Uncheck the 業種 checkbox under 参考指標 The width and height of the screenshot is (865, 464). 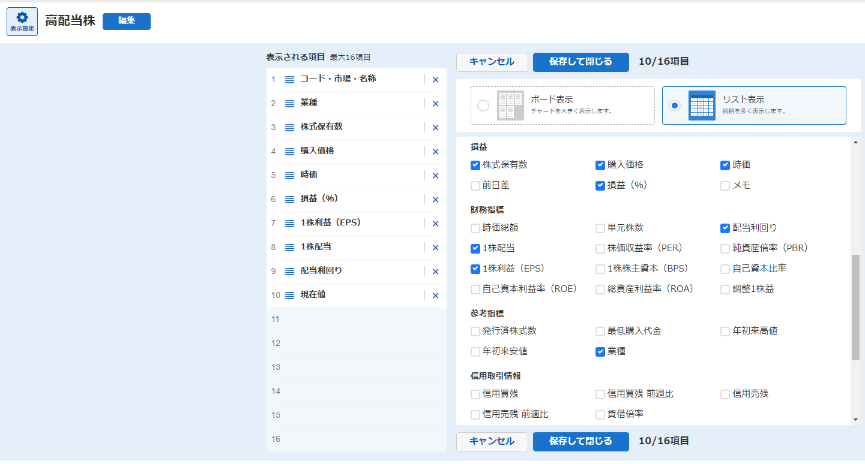[600, 352]
